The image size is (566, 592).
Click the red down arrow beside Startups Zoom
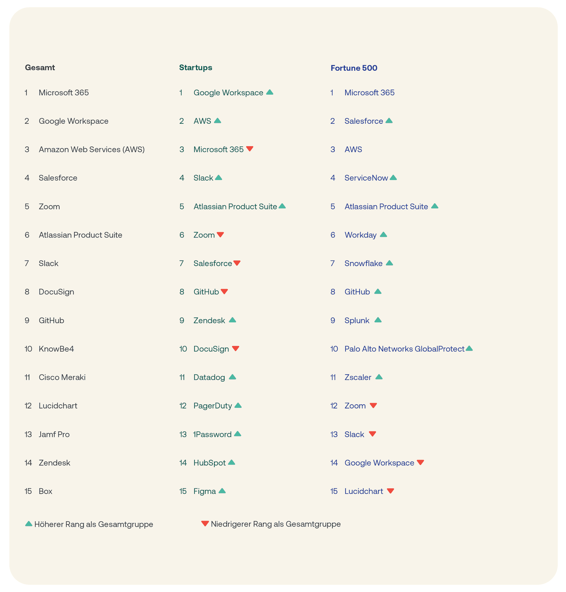[220, 234]
